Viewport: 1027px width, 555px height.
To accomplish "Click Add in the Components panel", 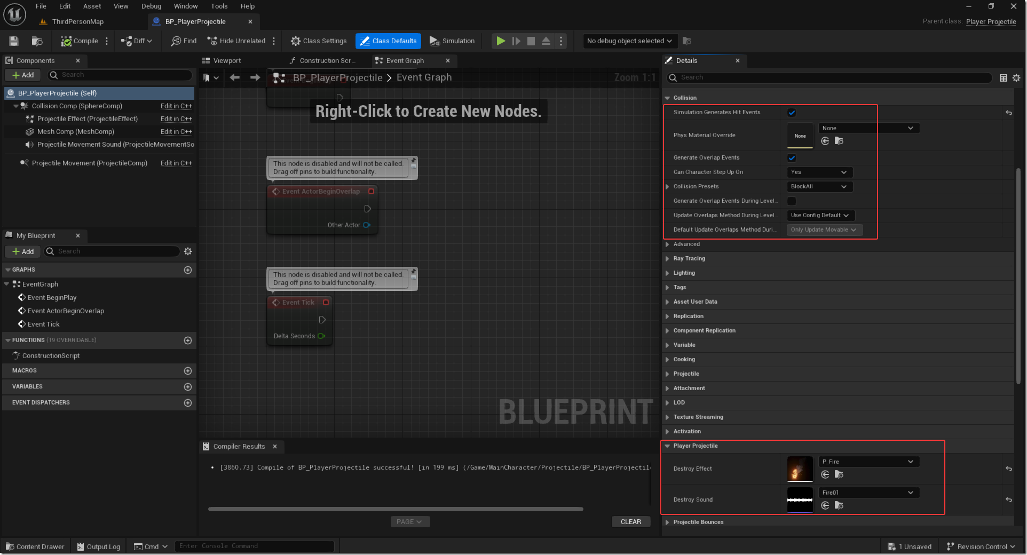I will pyautogui.click(x=23, y=75).
